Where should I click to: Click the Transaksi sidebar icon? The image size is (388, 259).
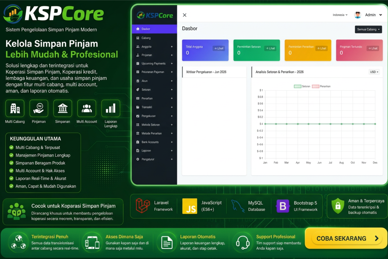[x=138, y=107]
